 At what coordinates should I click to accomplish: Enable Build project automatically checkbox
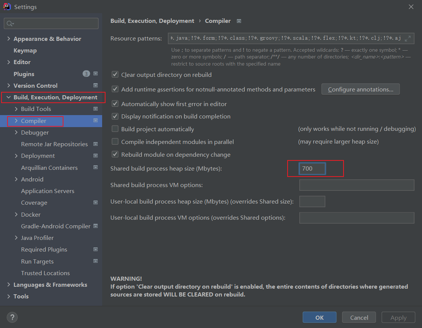tap(115, 129)
